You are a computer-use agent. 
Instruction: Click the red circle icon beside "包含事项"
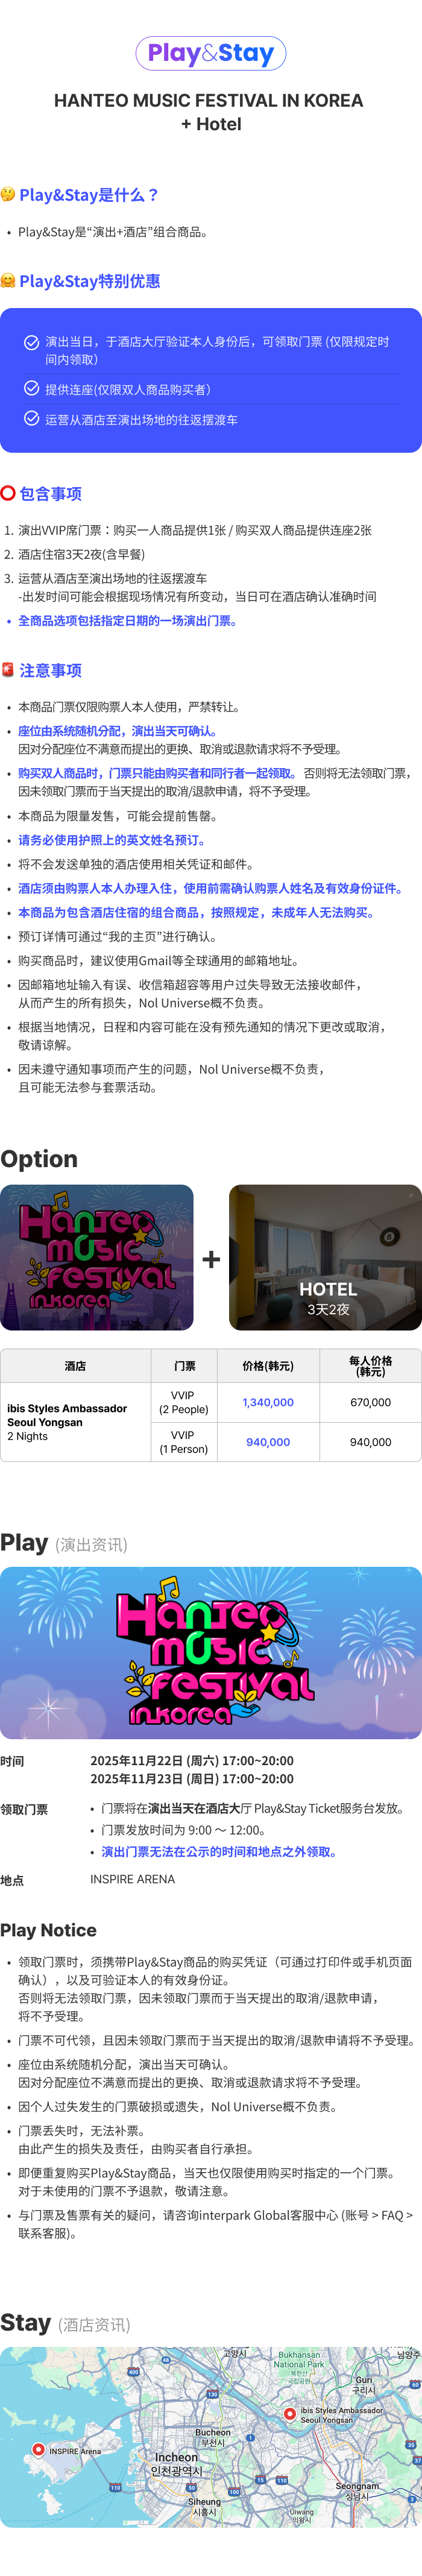(x=8, y=493)
